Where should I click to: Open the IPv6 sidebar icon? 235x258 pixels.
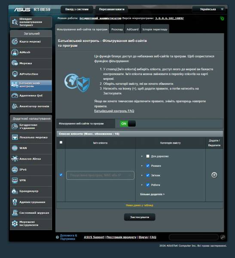[x=15, y=169]
